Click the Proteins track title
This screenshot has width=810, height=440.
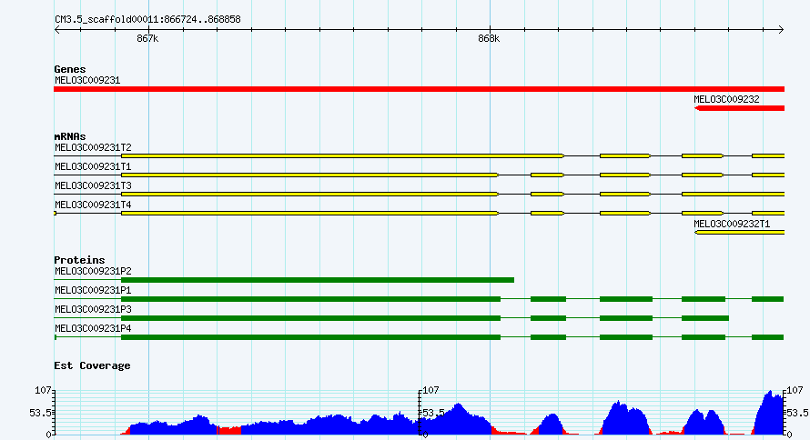pyautogui.click(x=79, y=260)
